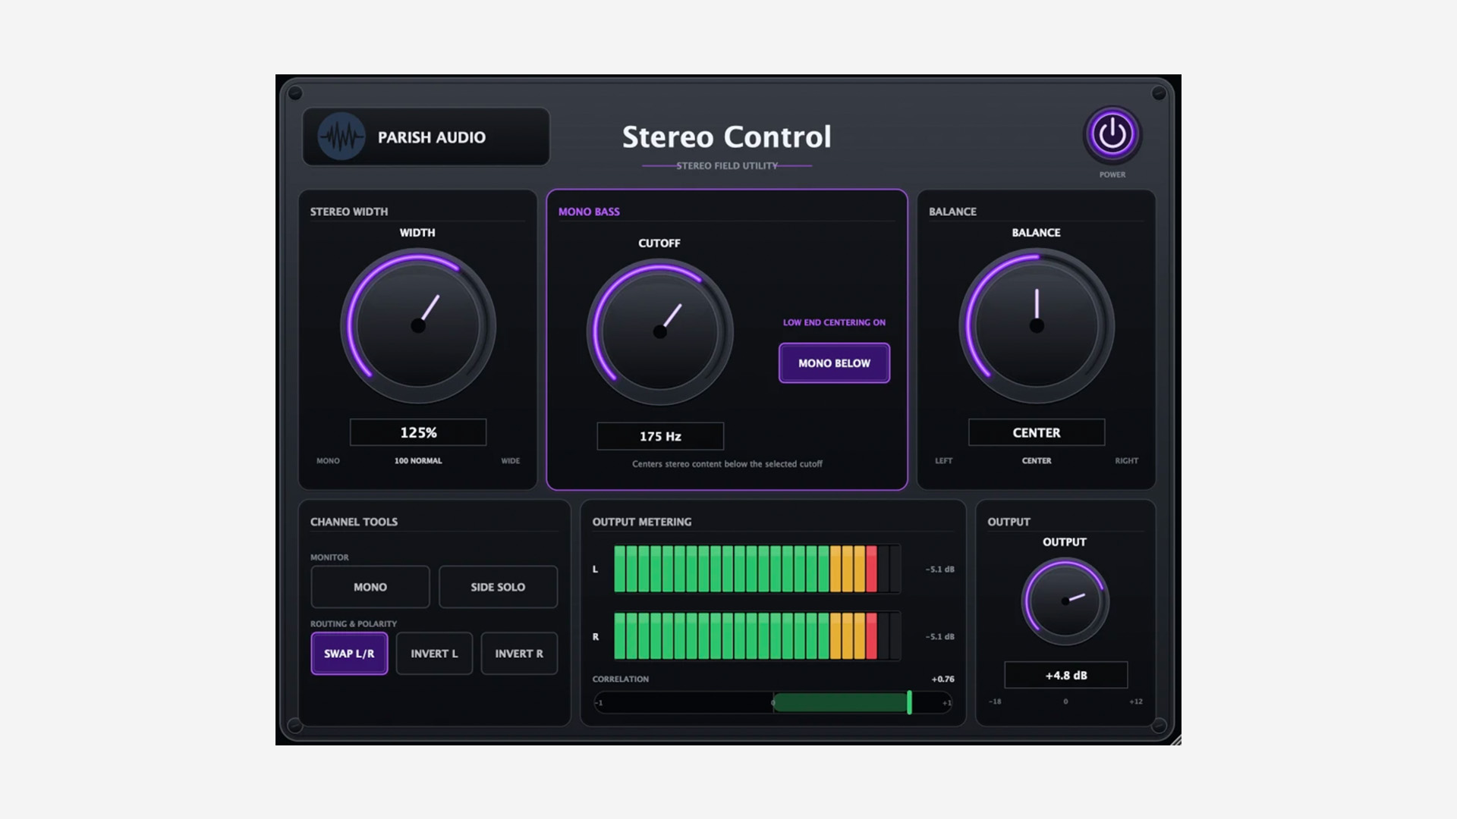Click the R channel output meter
The image size is (1457, 819).
pyautogui.click(x=757, y=636)
